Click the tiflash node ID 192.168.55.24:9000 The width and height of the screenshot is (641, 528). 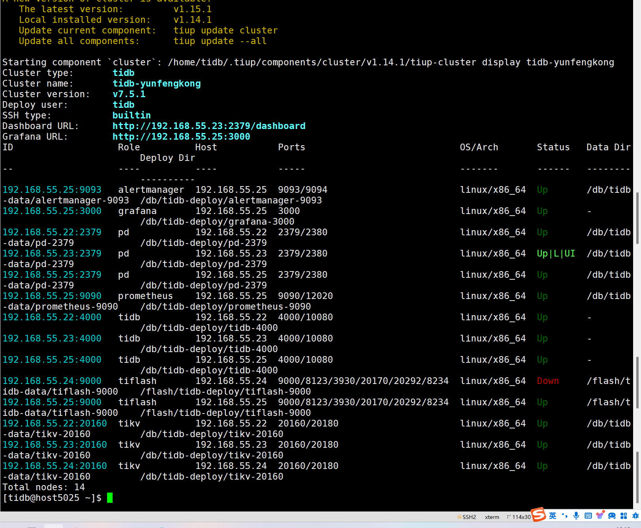pos(52,381)
